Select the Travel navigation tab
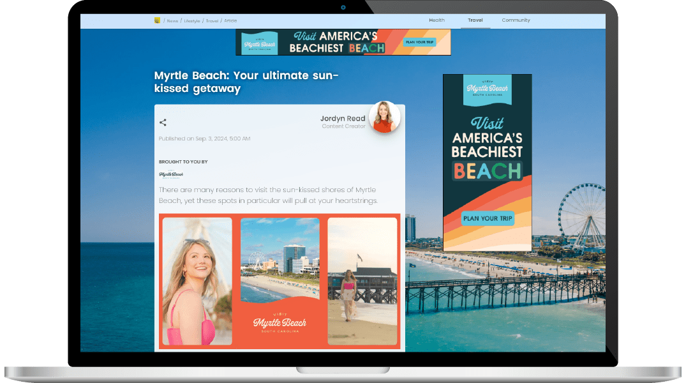Viewport: 686px width, 383px height. click(475, 20)
